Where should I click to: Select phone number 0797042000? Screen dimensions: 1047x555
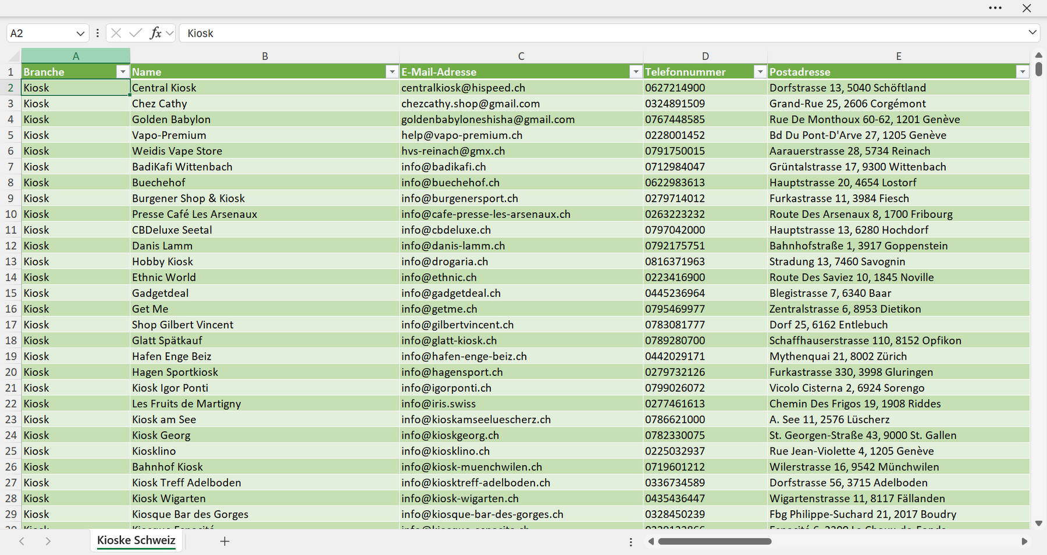705,230
